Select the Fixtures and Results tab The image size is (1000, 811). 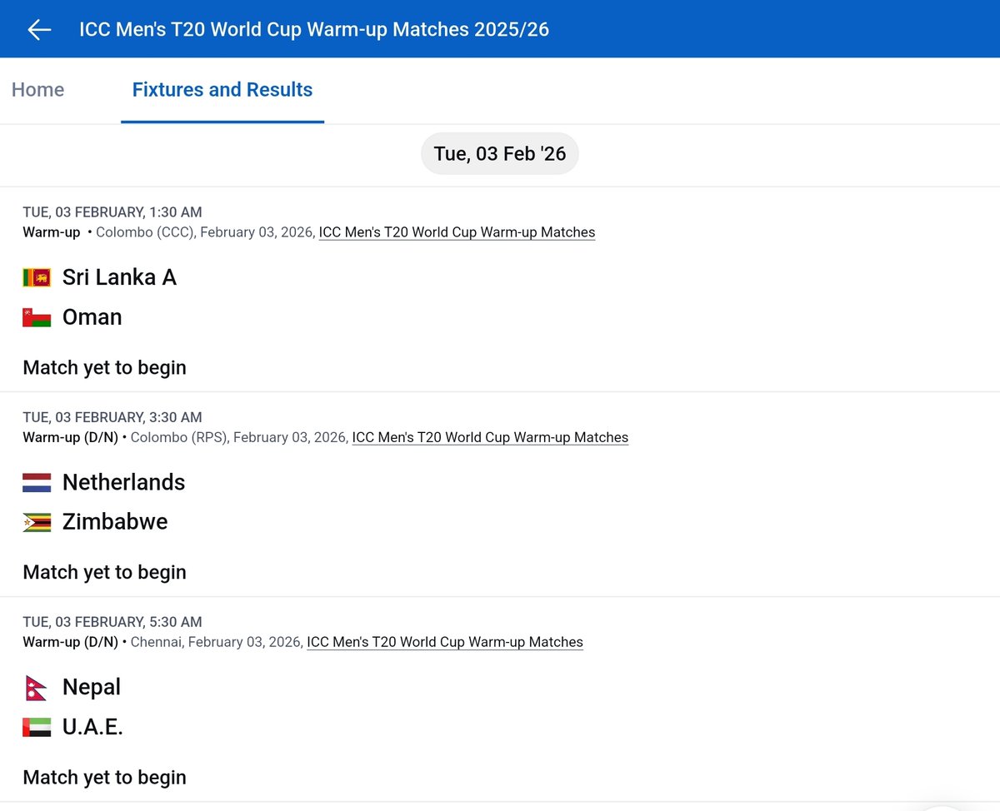click(x=222, y=90)
